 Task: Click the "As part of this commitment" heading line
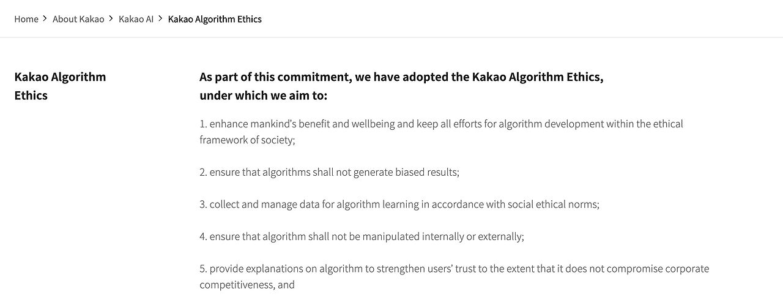(x=401, y=77)
